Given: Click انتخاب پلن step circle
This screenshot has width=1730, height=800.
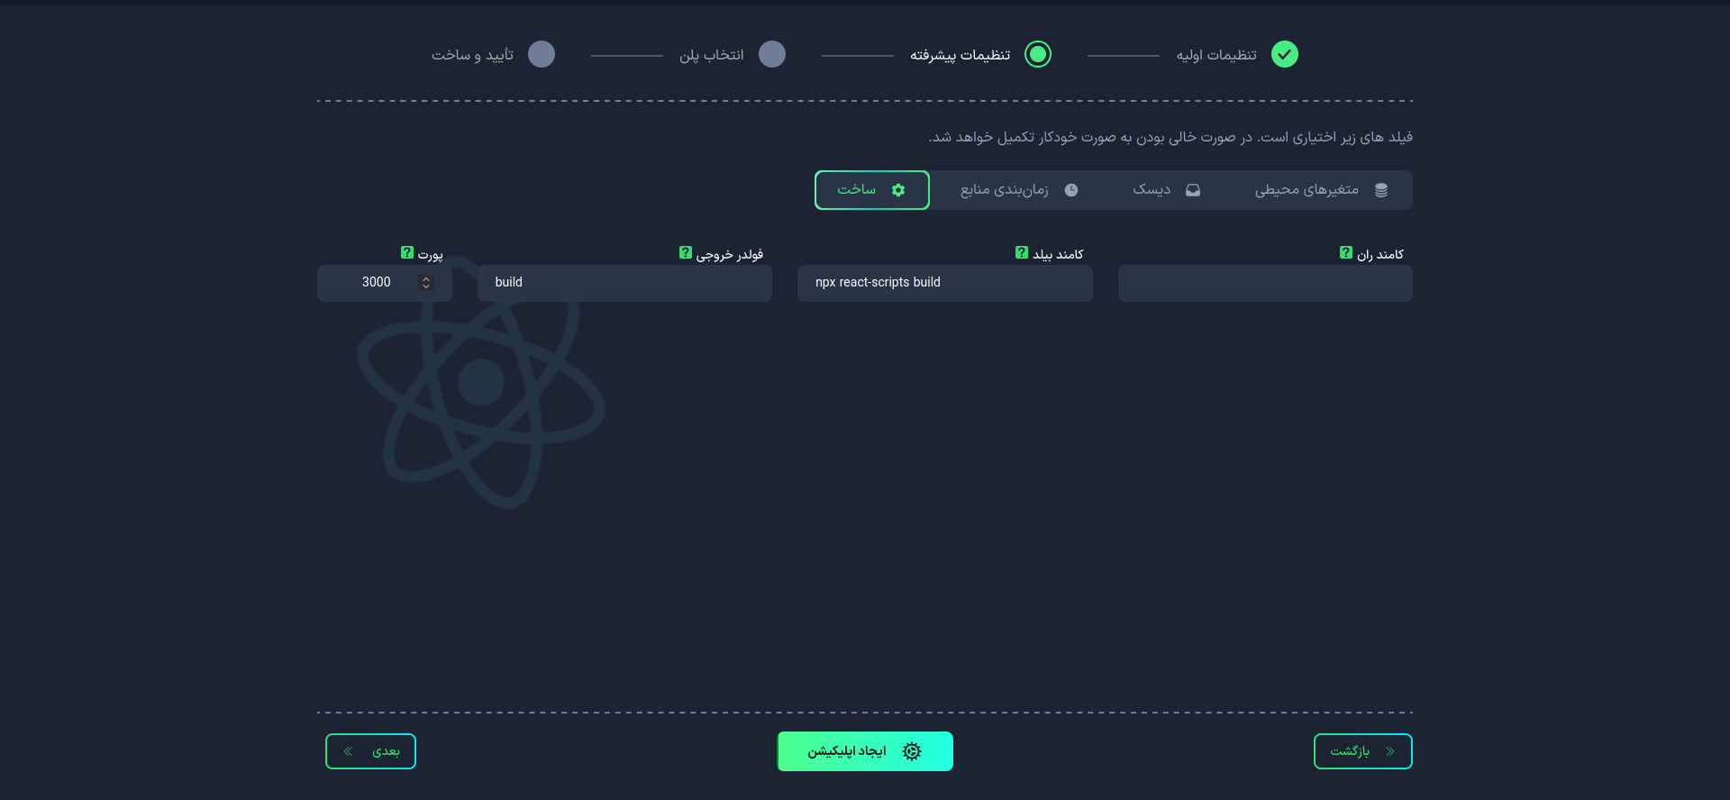Looking at the screenshot, I should click(772, 55).
